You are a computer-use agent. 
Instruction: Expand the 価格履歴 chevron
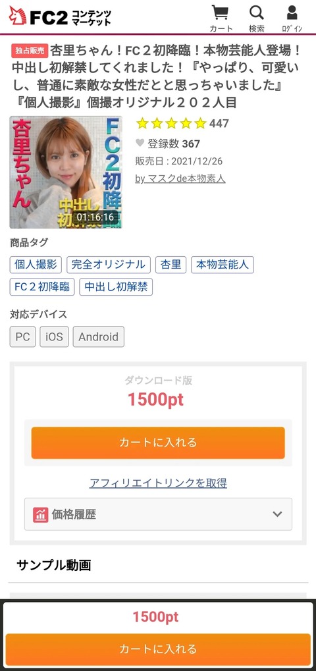278,514
